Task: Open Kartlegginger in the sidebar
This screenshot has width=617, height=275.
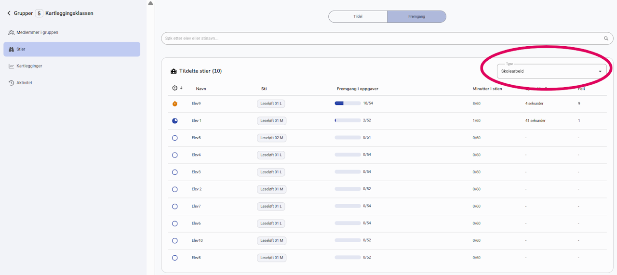Action: (x=72, y=66)
